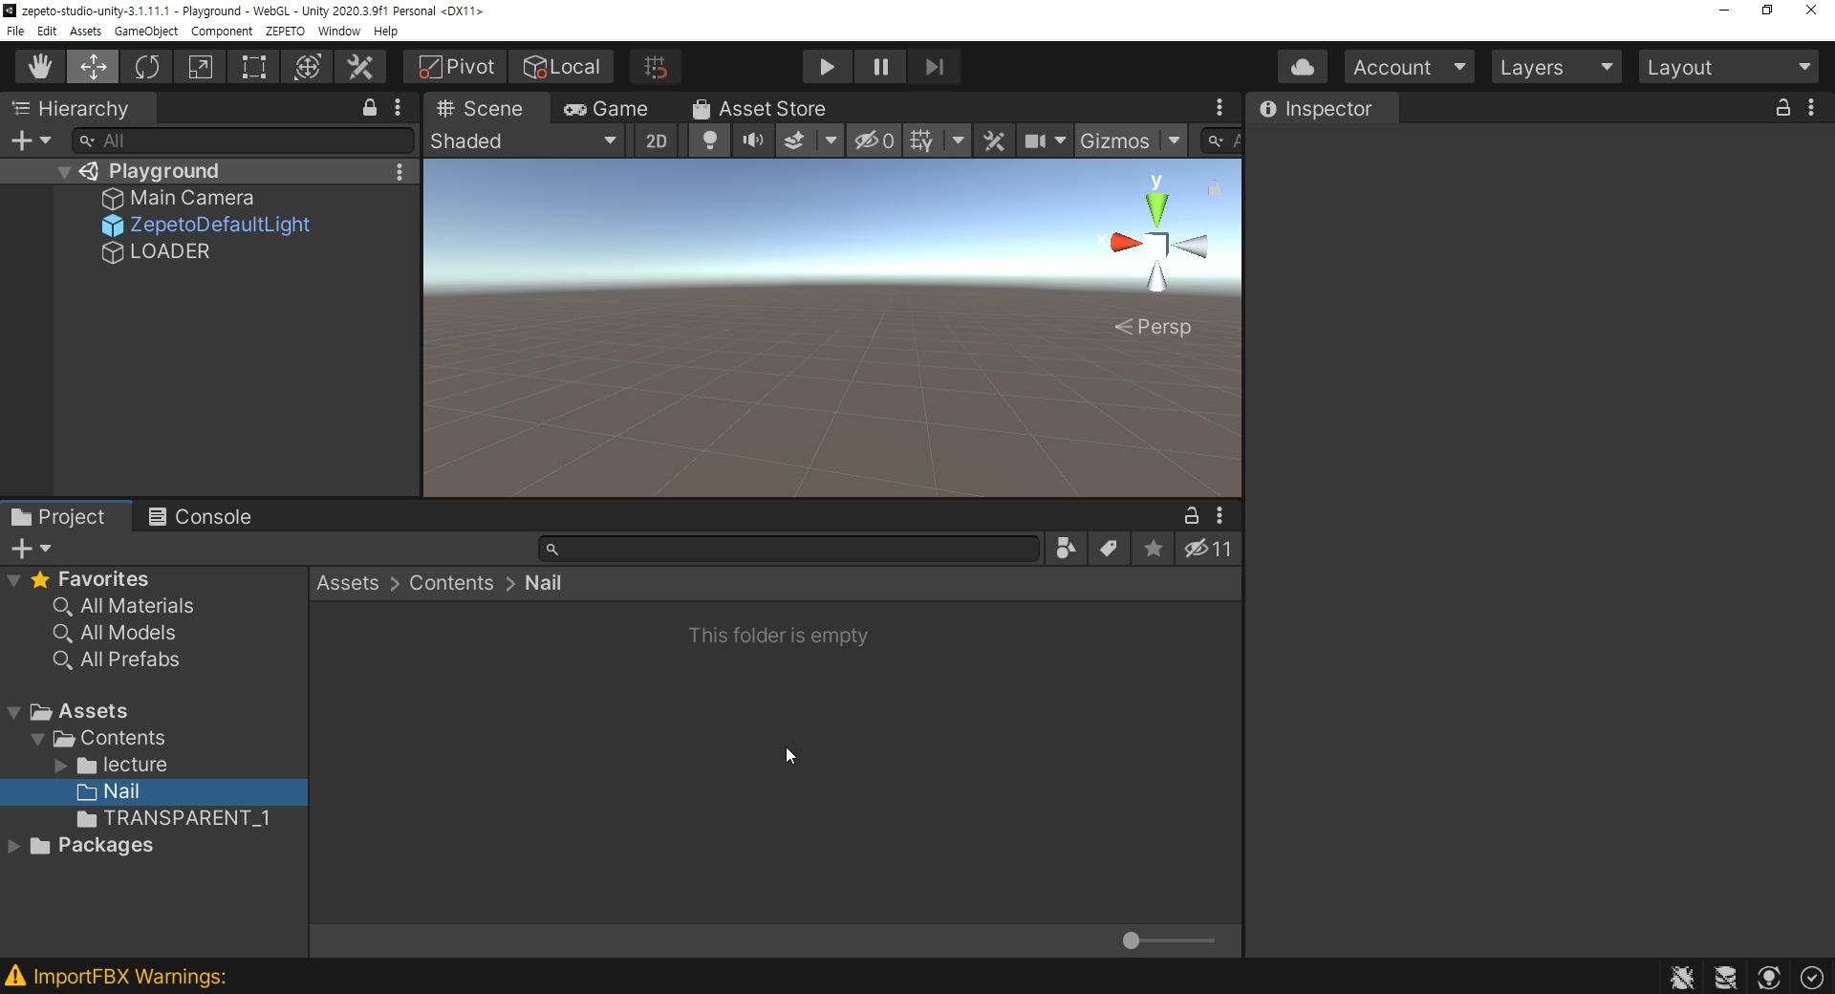Collapse the Playground scene
The width and height of the screenshot is (1835, 994).
tap(63, 172)
